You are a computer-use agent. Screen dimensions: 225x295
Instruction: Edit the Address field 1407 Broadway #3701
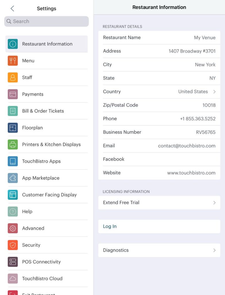[x=192, y=51]
